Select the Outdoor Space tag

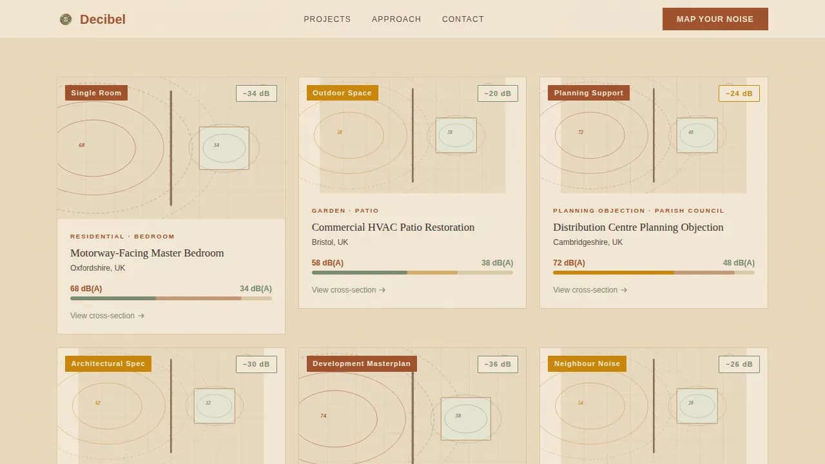tap(342, 93)
